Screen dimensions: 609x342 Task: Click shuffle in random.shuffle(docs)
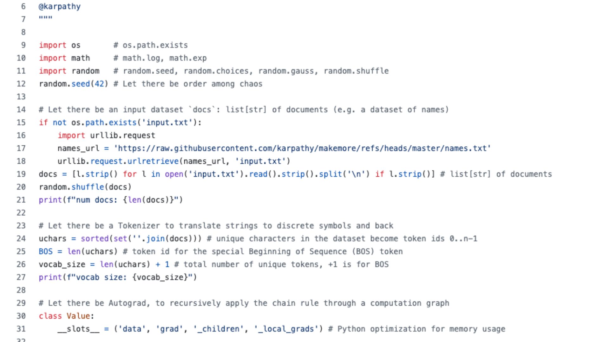[x=88, y=187]
